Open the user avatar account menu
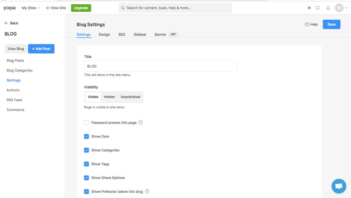Viewport: 351px width, 198px height. click(339, 8)
